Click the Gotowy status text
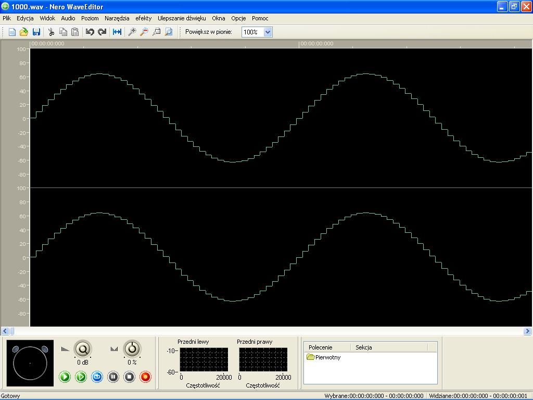Viewport: 533px width, 400px height. point(10,396)
